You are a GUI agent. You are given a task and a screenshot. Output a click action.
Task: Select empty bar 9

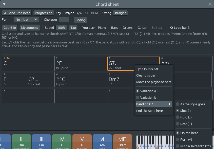click(28, 96)
